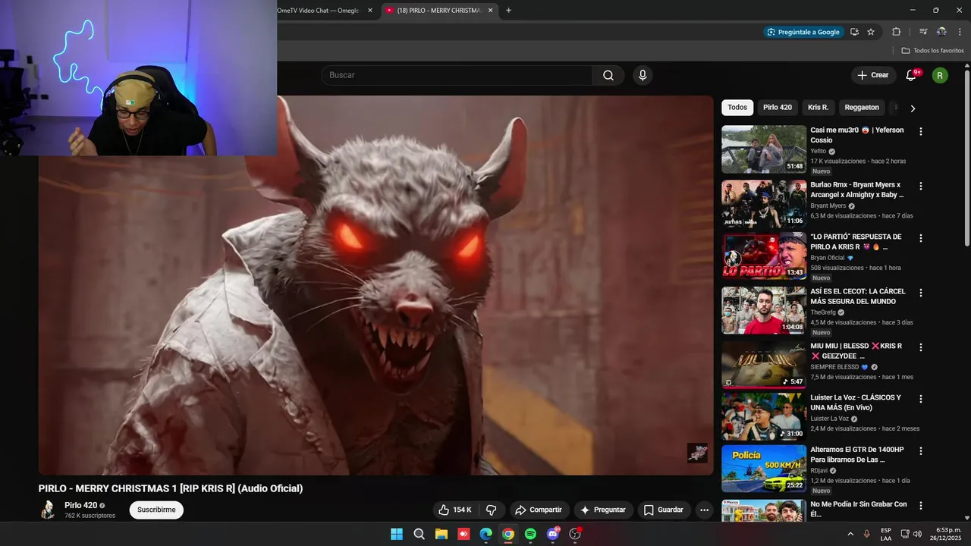Image resolution: width=971 pixels, height=546 pixels.
Task: Open Chrome three-dot menu
Action: (960, 32)
